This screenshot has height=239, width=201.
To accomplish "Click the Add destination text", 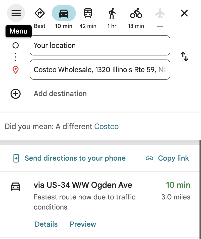I will click(x=60, y=94).
